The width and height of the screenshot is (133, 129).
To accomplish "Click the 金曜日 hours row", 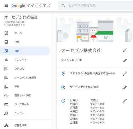I will click(87, 119).
